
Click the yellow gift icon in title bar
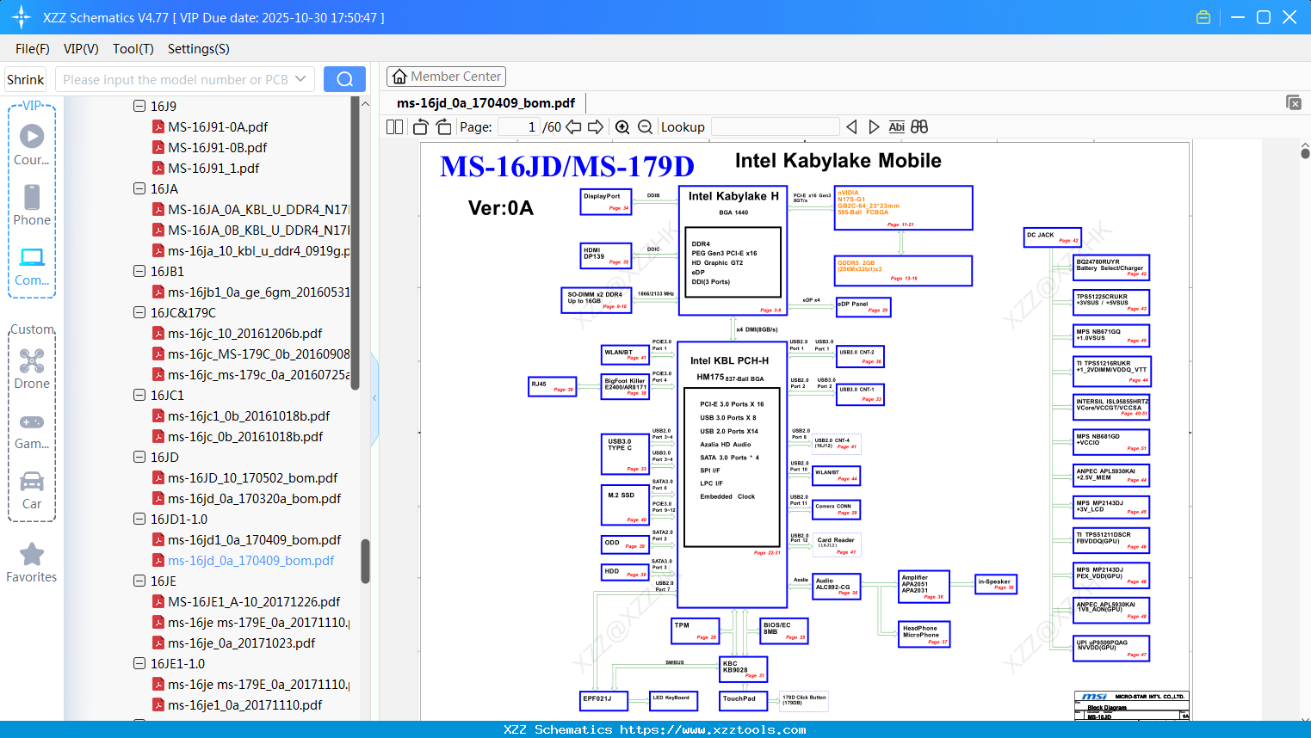[1203, 17]
